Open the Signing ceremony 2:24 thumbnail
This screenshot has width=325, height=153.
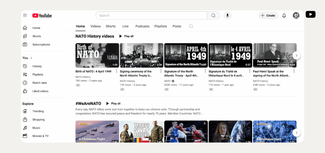tap(142, 55)
